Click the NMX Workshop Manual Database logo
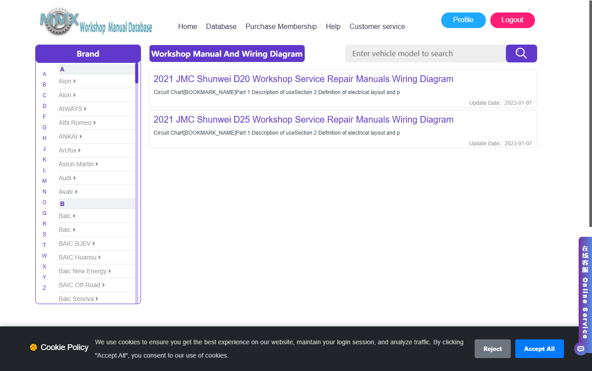Viewport: 592px width, 371px height. [96, 21]
